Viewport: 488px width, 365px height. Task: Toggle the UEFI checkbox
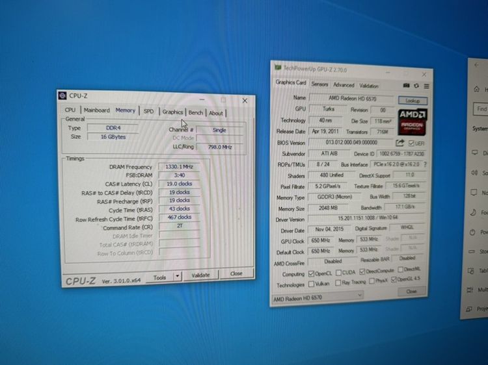[x=411, y=143]
